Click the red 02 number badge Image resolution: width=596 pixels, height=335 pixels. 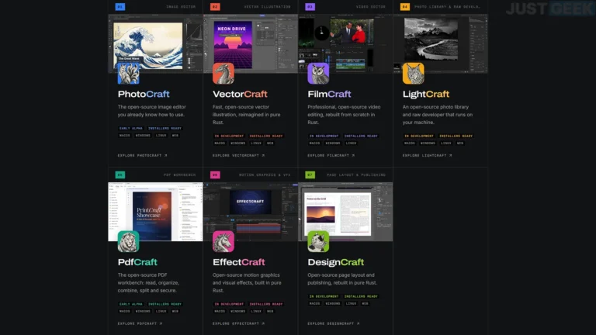click(x=215, y=7)
